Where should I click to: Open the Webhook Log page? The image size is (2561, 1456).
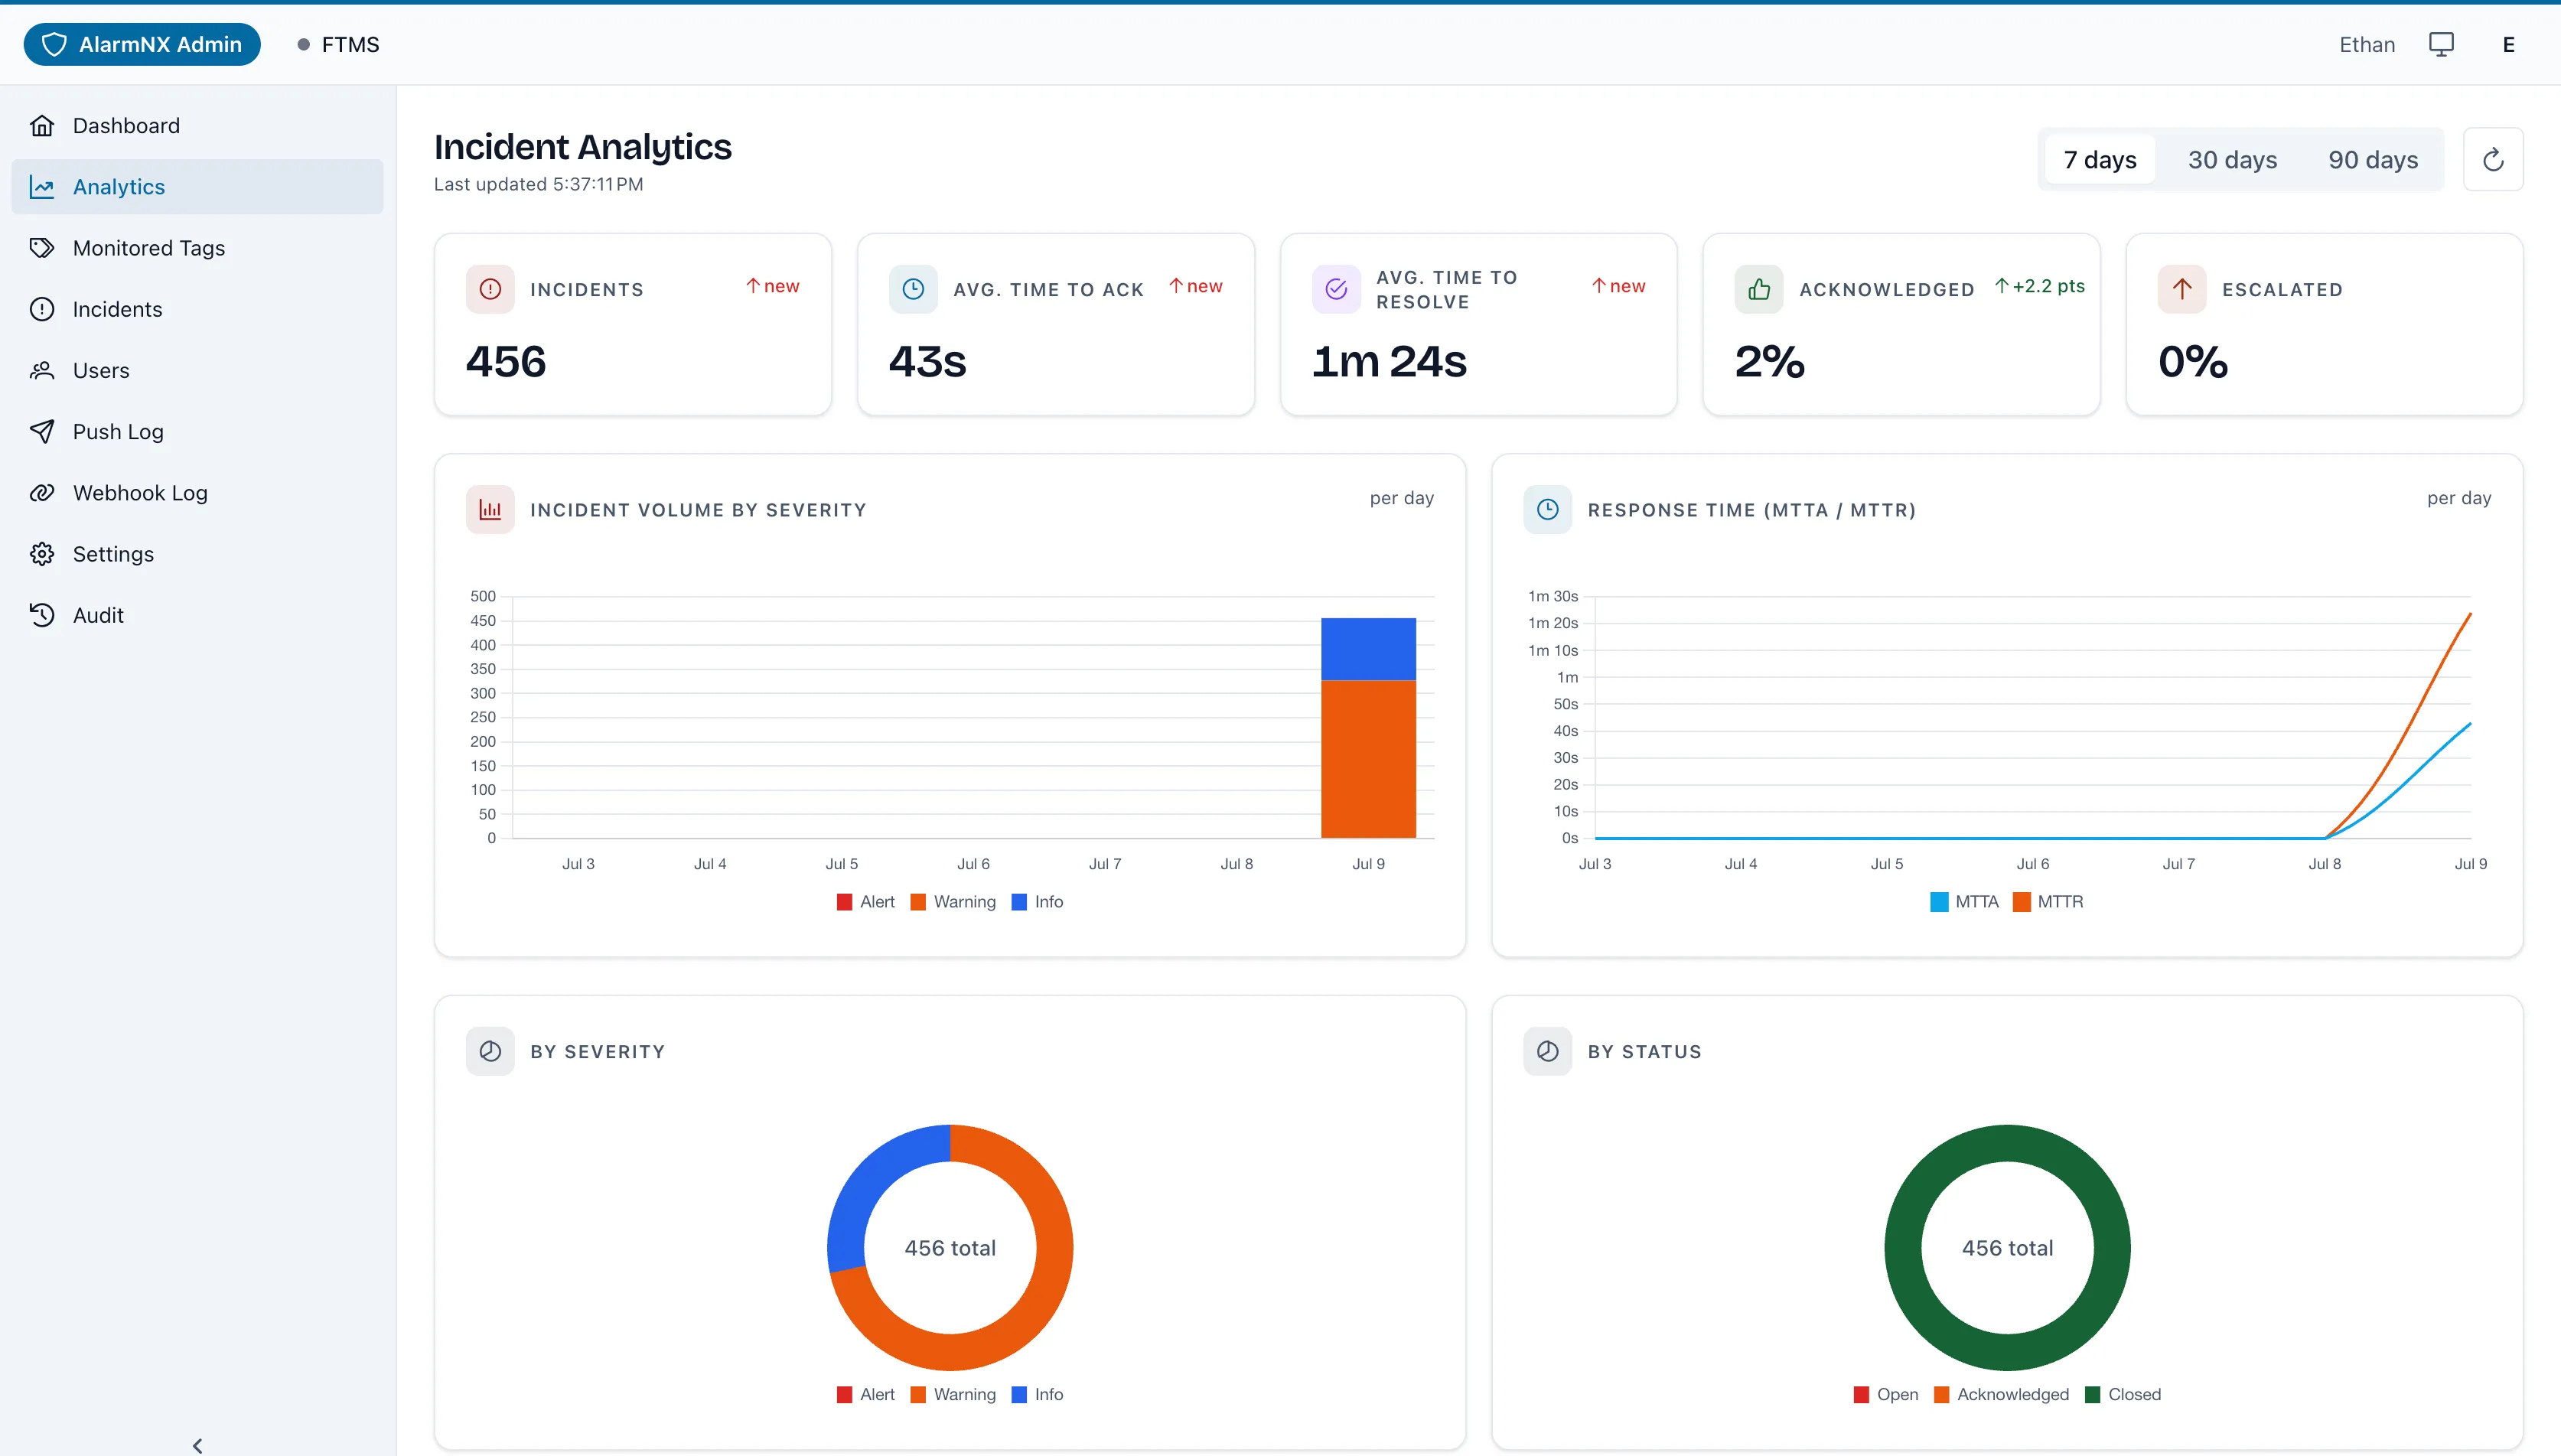[197, 493]
